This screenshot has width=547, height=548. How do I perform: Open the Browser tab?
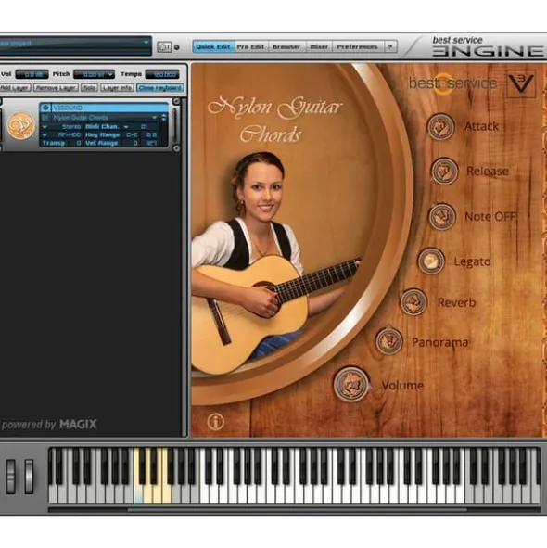(286, 46)
